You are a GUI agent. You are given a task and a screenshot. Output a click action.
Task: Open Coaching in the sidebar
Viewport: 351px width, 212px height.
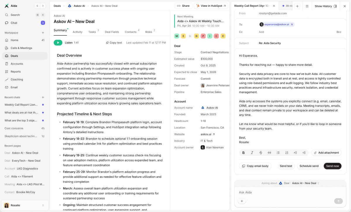[25, 79]
